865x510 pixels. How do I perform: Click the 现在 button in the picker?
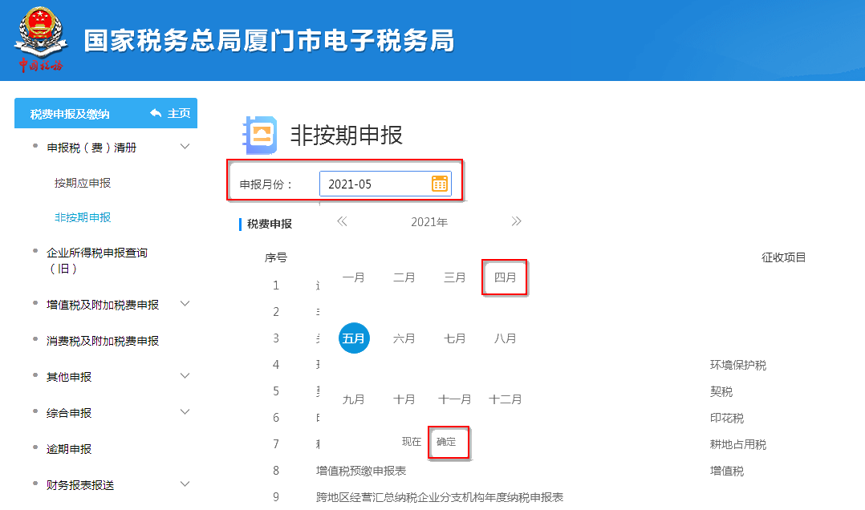coord(412,442)
